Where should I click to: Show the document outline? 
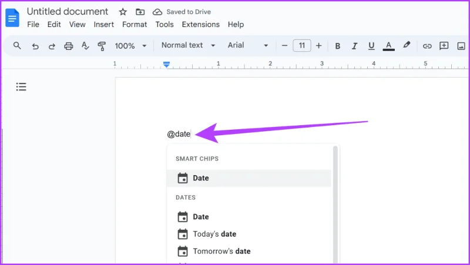pos(21,86)
